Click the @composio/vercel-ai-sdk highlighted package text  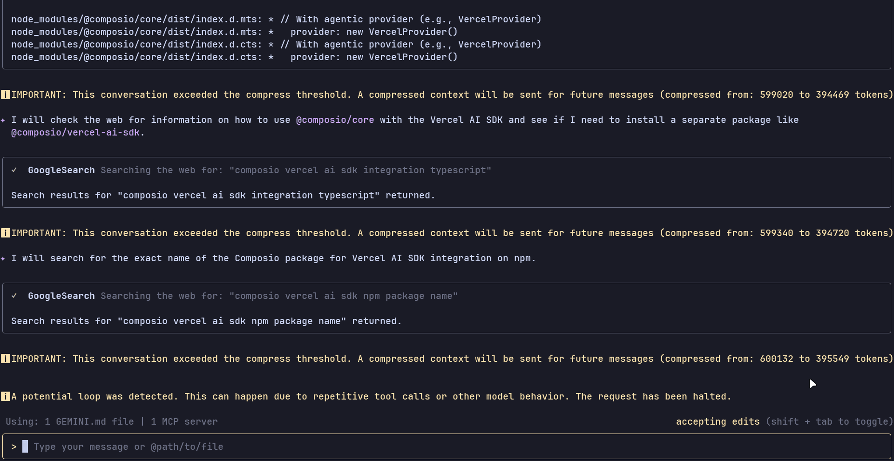point(75,133)
